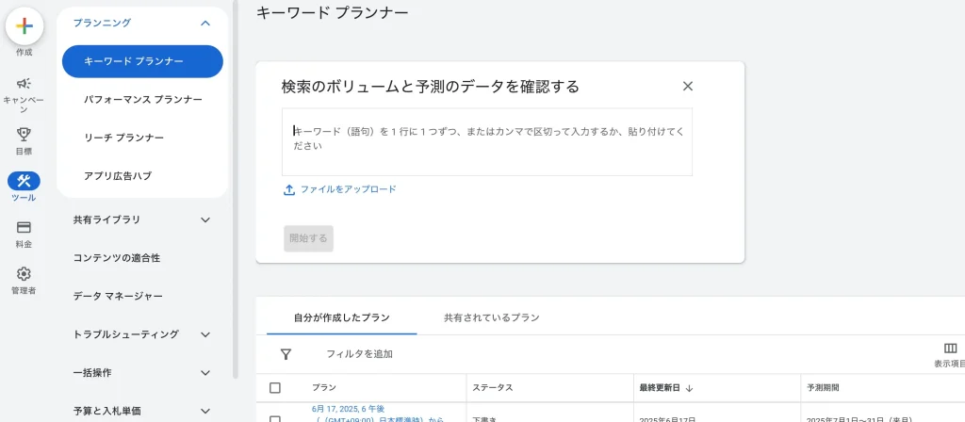
Task: Expand the 共有ライブラリ section
Action: (x=205, y=219)
